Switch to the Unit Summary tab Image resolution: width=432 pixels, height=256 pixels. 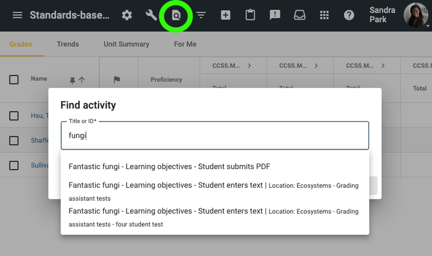tap(126, 44)
